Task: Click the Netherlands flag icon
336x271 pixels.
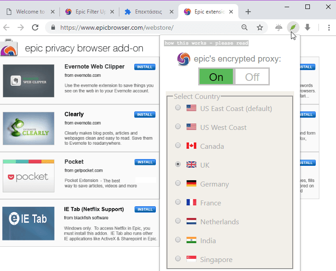Action: point(191,221)
